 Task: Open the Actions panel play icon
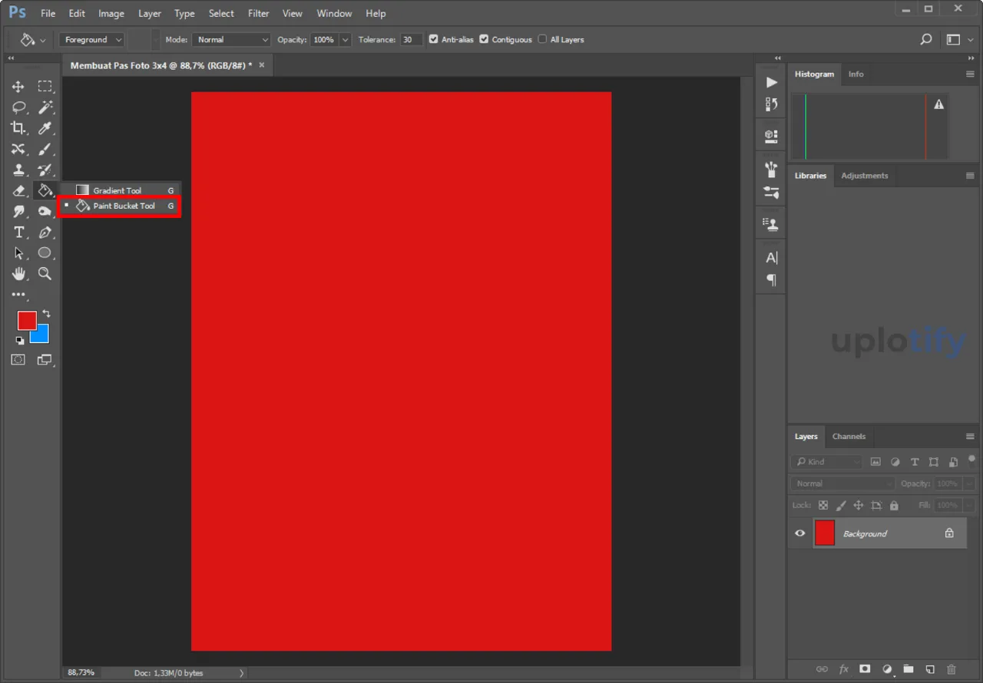point(771,82)
